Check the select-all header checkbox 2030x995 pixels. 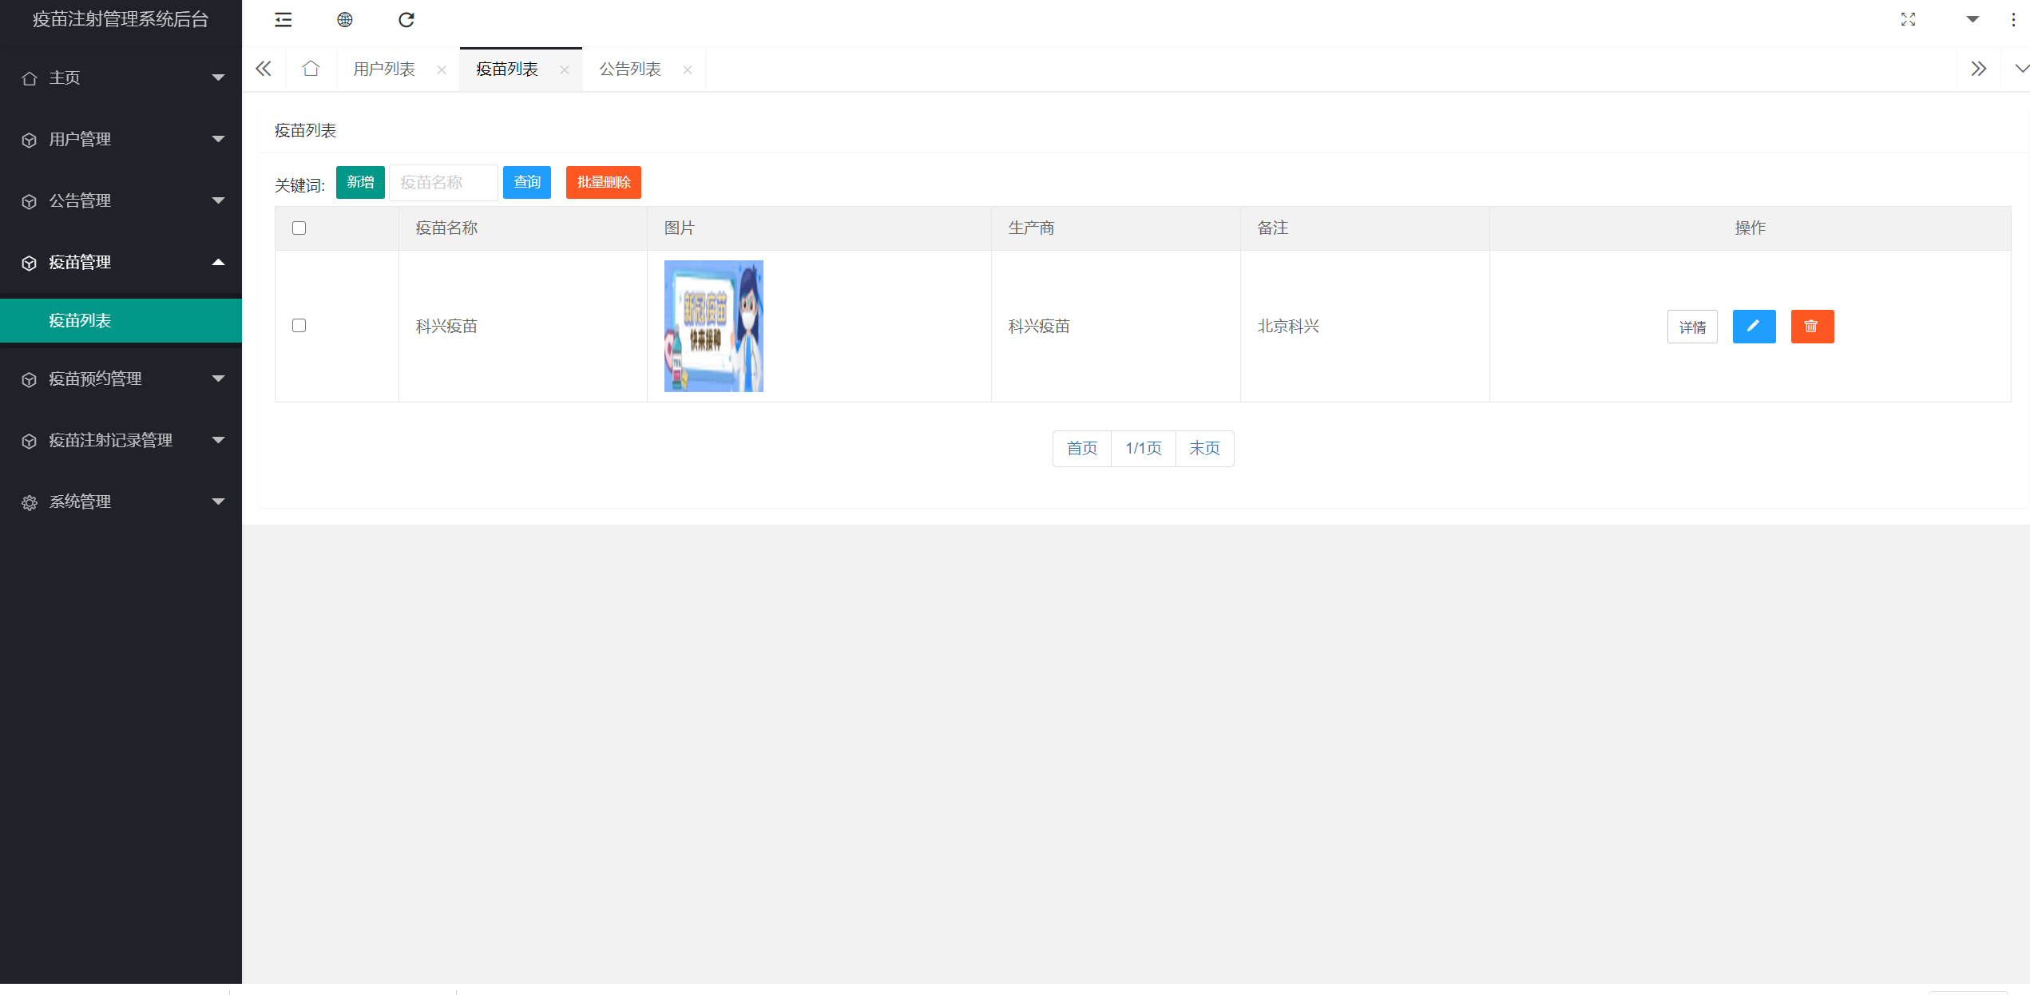click(x=299, y=228)
